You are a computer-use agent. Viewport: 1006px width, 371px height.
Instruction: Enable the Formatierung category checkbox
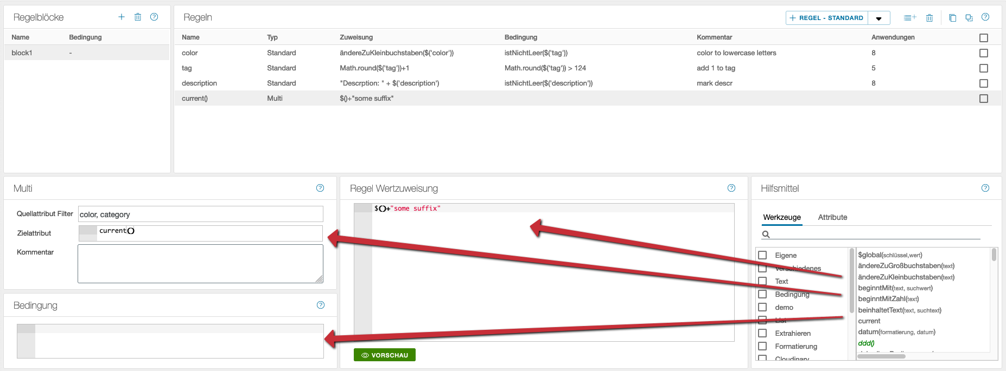[762, 346]
